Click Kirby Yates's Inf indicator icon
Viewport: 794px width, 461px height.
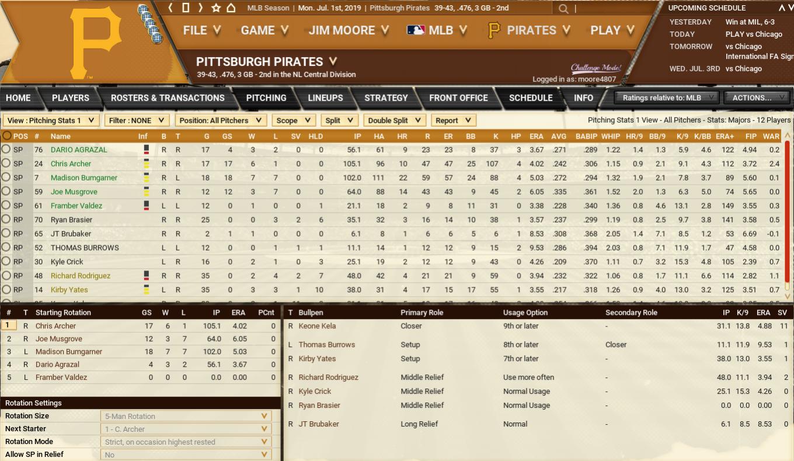(147, 290)
